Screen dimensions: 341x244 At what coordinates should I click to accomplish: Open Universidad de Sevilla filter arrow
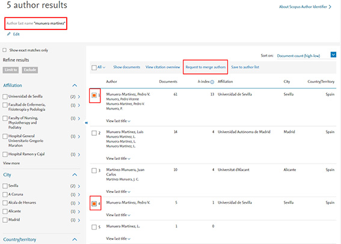click(x=79, y=97)
